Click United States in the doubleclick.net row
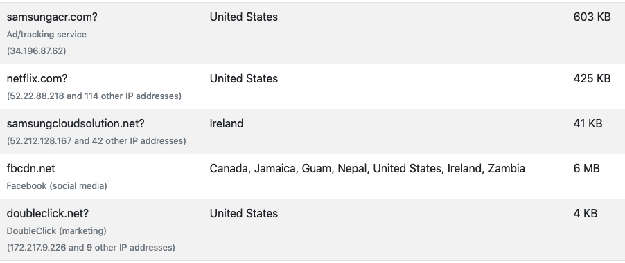 tap(243, 214)
